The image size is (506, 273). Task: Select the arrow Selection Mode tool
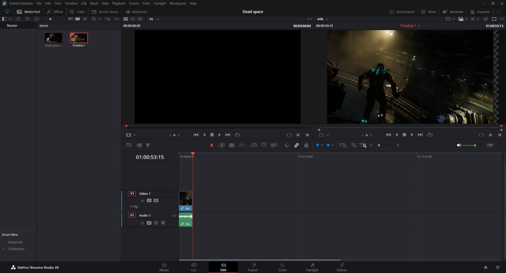tap(212, 145)
